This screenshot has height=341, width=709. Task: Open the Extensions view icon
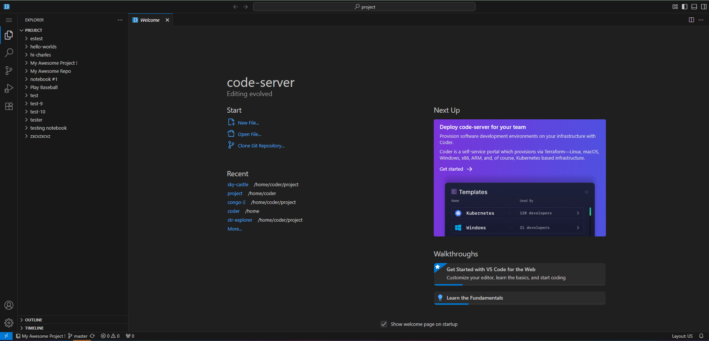(9, 106)
